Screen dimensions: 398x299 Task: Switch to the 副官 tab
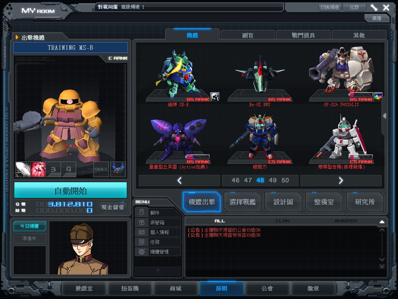click(x=248, y=35)
